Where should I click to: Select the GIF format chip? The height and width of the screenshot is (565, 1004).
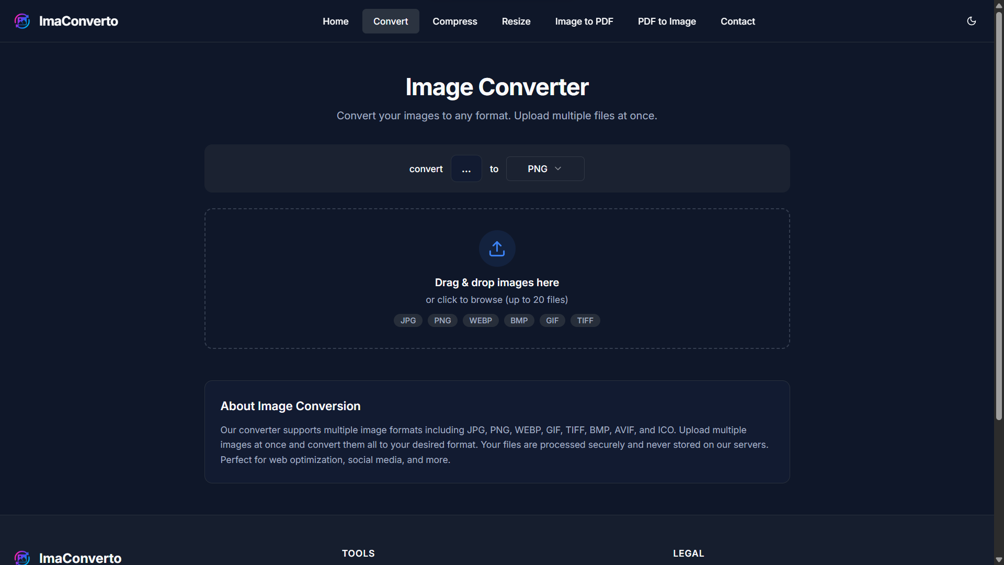coord(552,320)
